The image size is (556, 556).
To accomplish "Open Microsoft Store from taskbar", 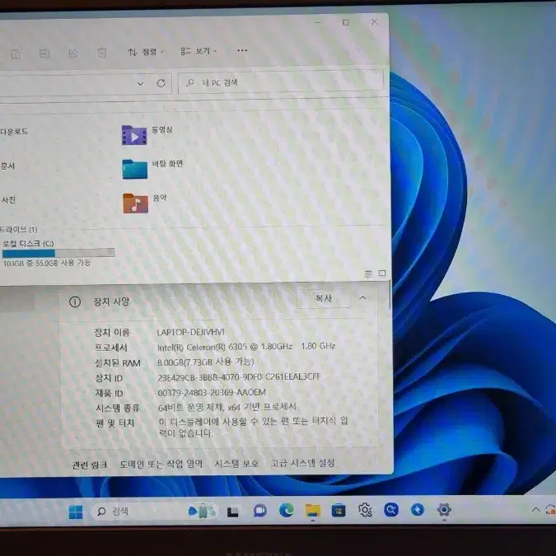I will tap(339, 510).
